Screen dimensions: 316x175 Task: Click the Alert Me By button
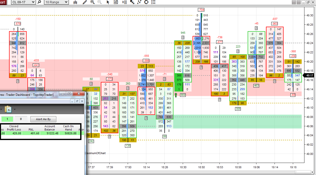tap(43, 119)
